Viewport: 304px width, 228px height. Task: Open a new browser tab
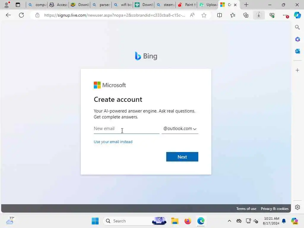pos(246,5)
